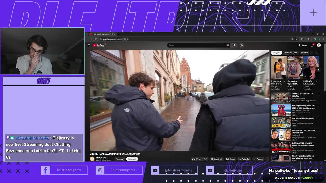
Task: Start voice search with the microphone icon
Action: click(x=242, y=45)
